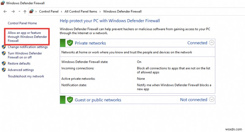Click the Windows Defender Firewall title bar icon
The width and height of the screenshot is (245, 132).
tap(3, 3)
